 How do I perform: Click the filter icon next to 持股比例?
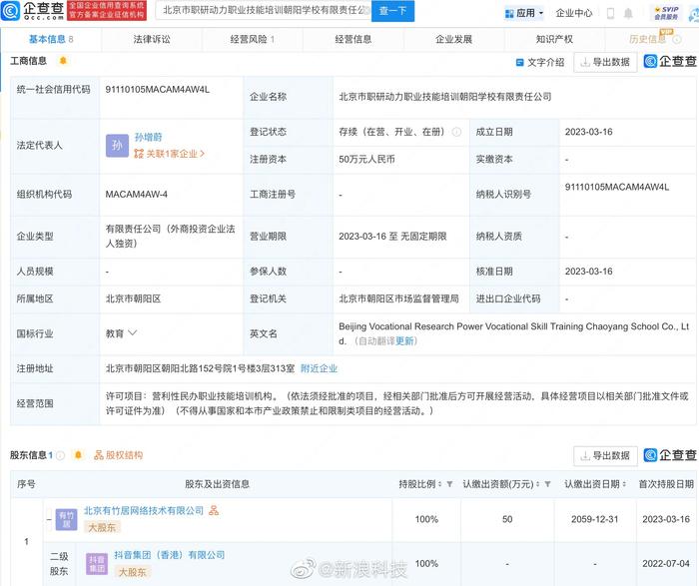pyautogui.click(x=449, y=484)
